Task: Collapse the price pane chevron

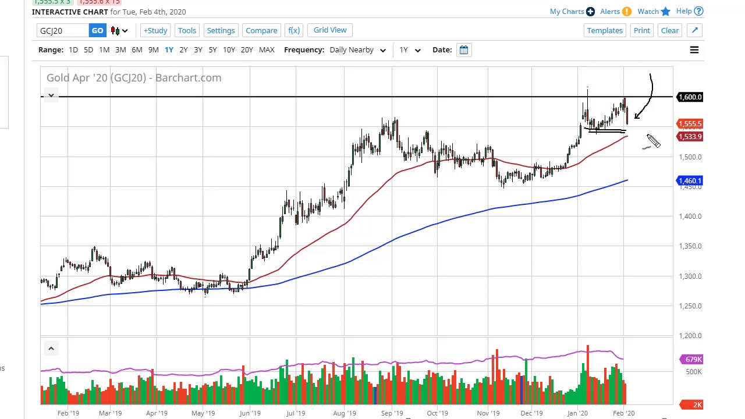Action: coord(51,95)
